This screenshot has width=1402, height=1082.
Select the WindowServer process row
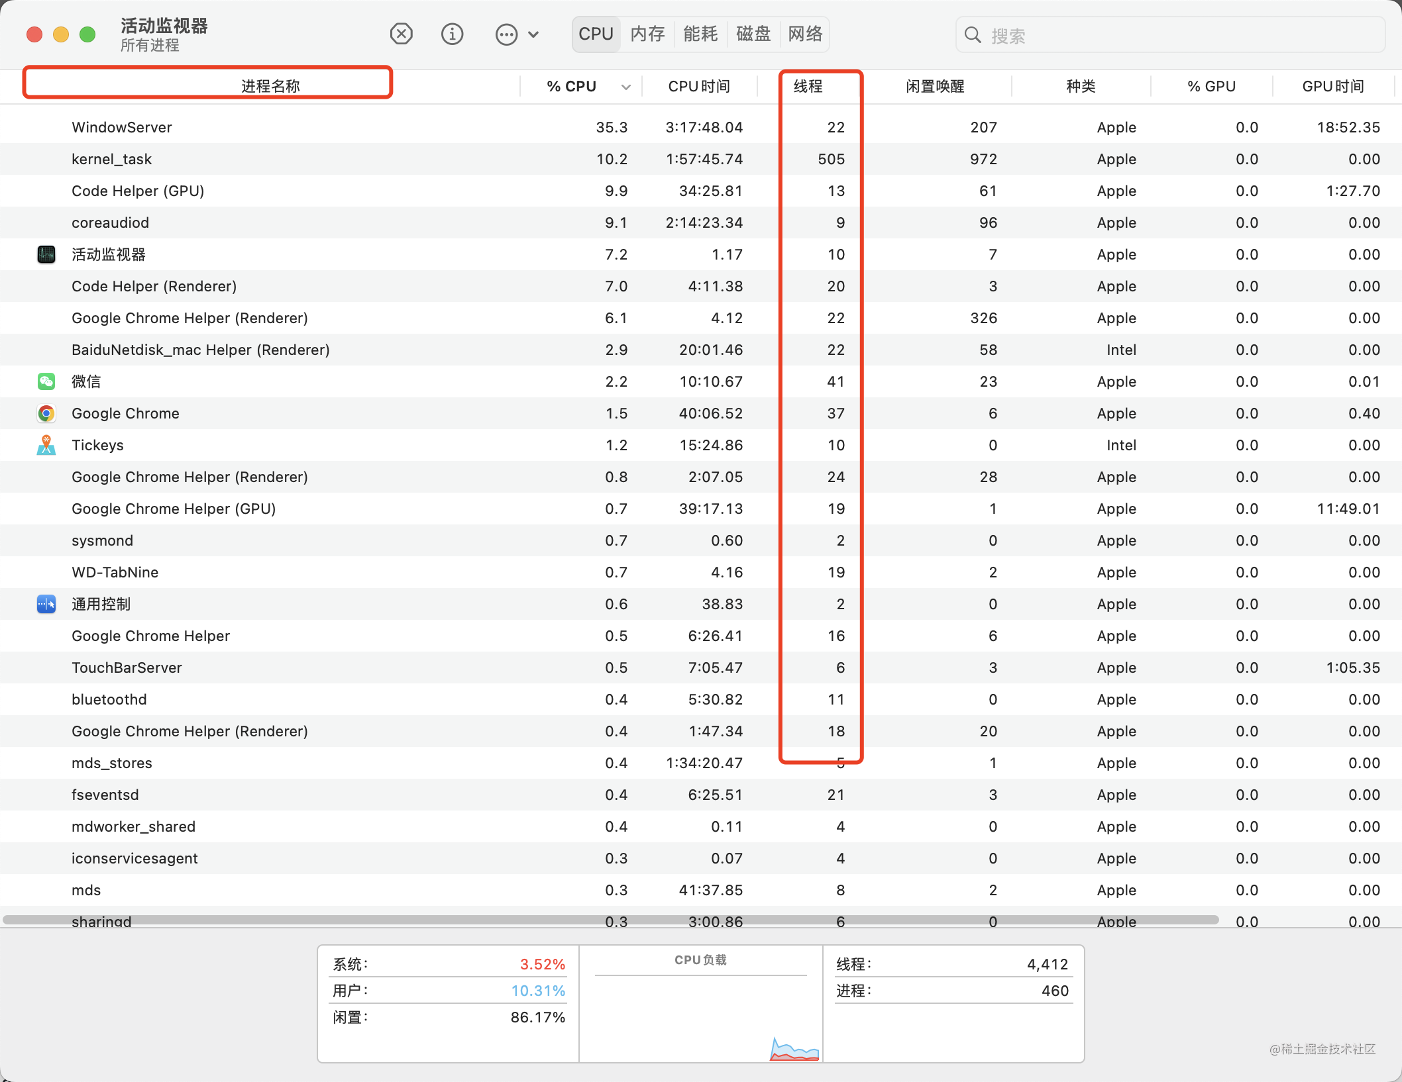point(701,127)
